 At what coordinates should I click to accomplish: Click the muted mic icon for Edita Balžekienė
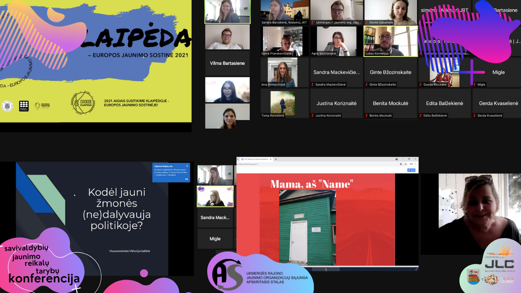[420, 116]
